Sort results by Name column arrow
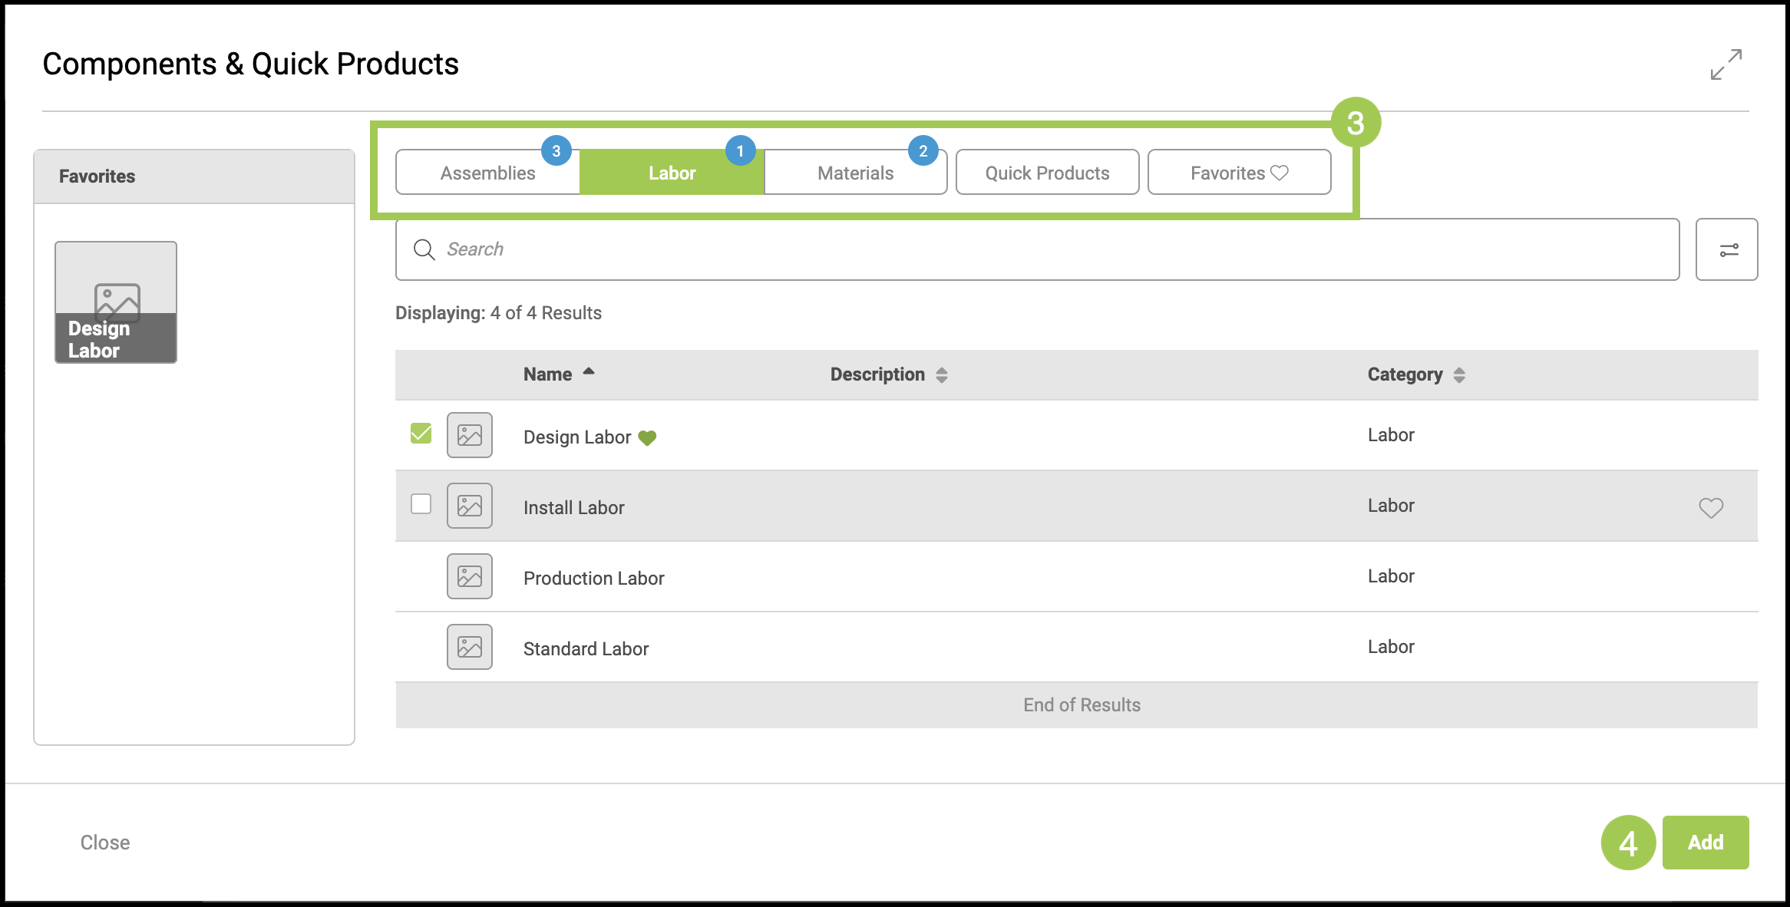Viewport: 1790px width, 907px height. click(589, 372)
